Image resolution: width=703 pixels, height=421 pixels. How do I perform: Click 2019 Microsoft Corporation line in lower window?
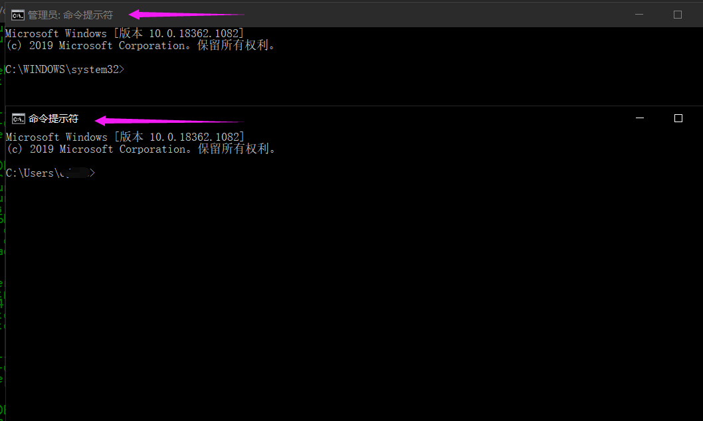click(140, 149)
